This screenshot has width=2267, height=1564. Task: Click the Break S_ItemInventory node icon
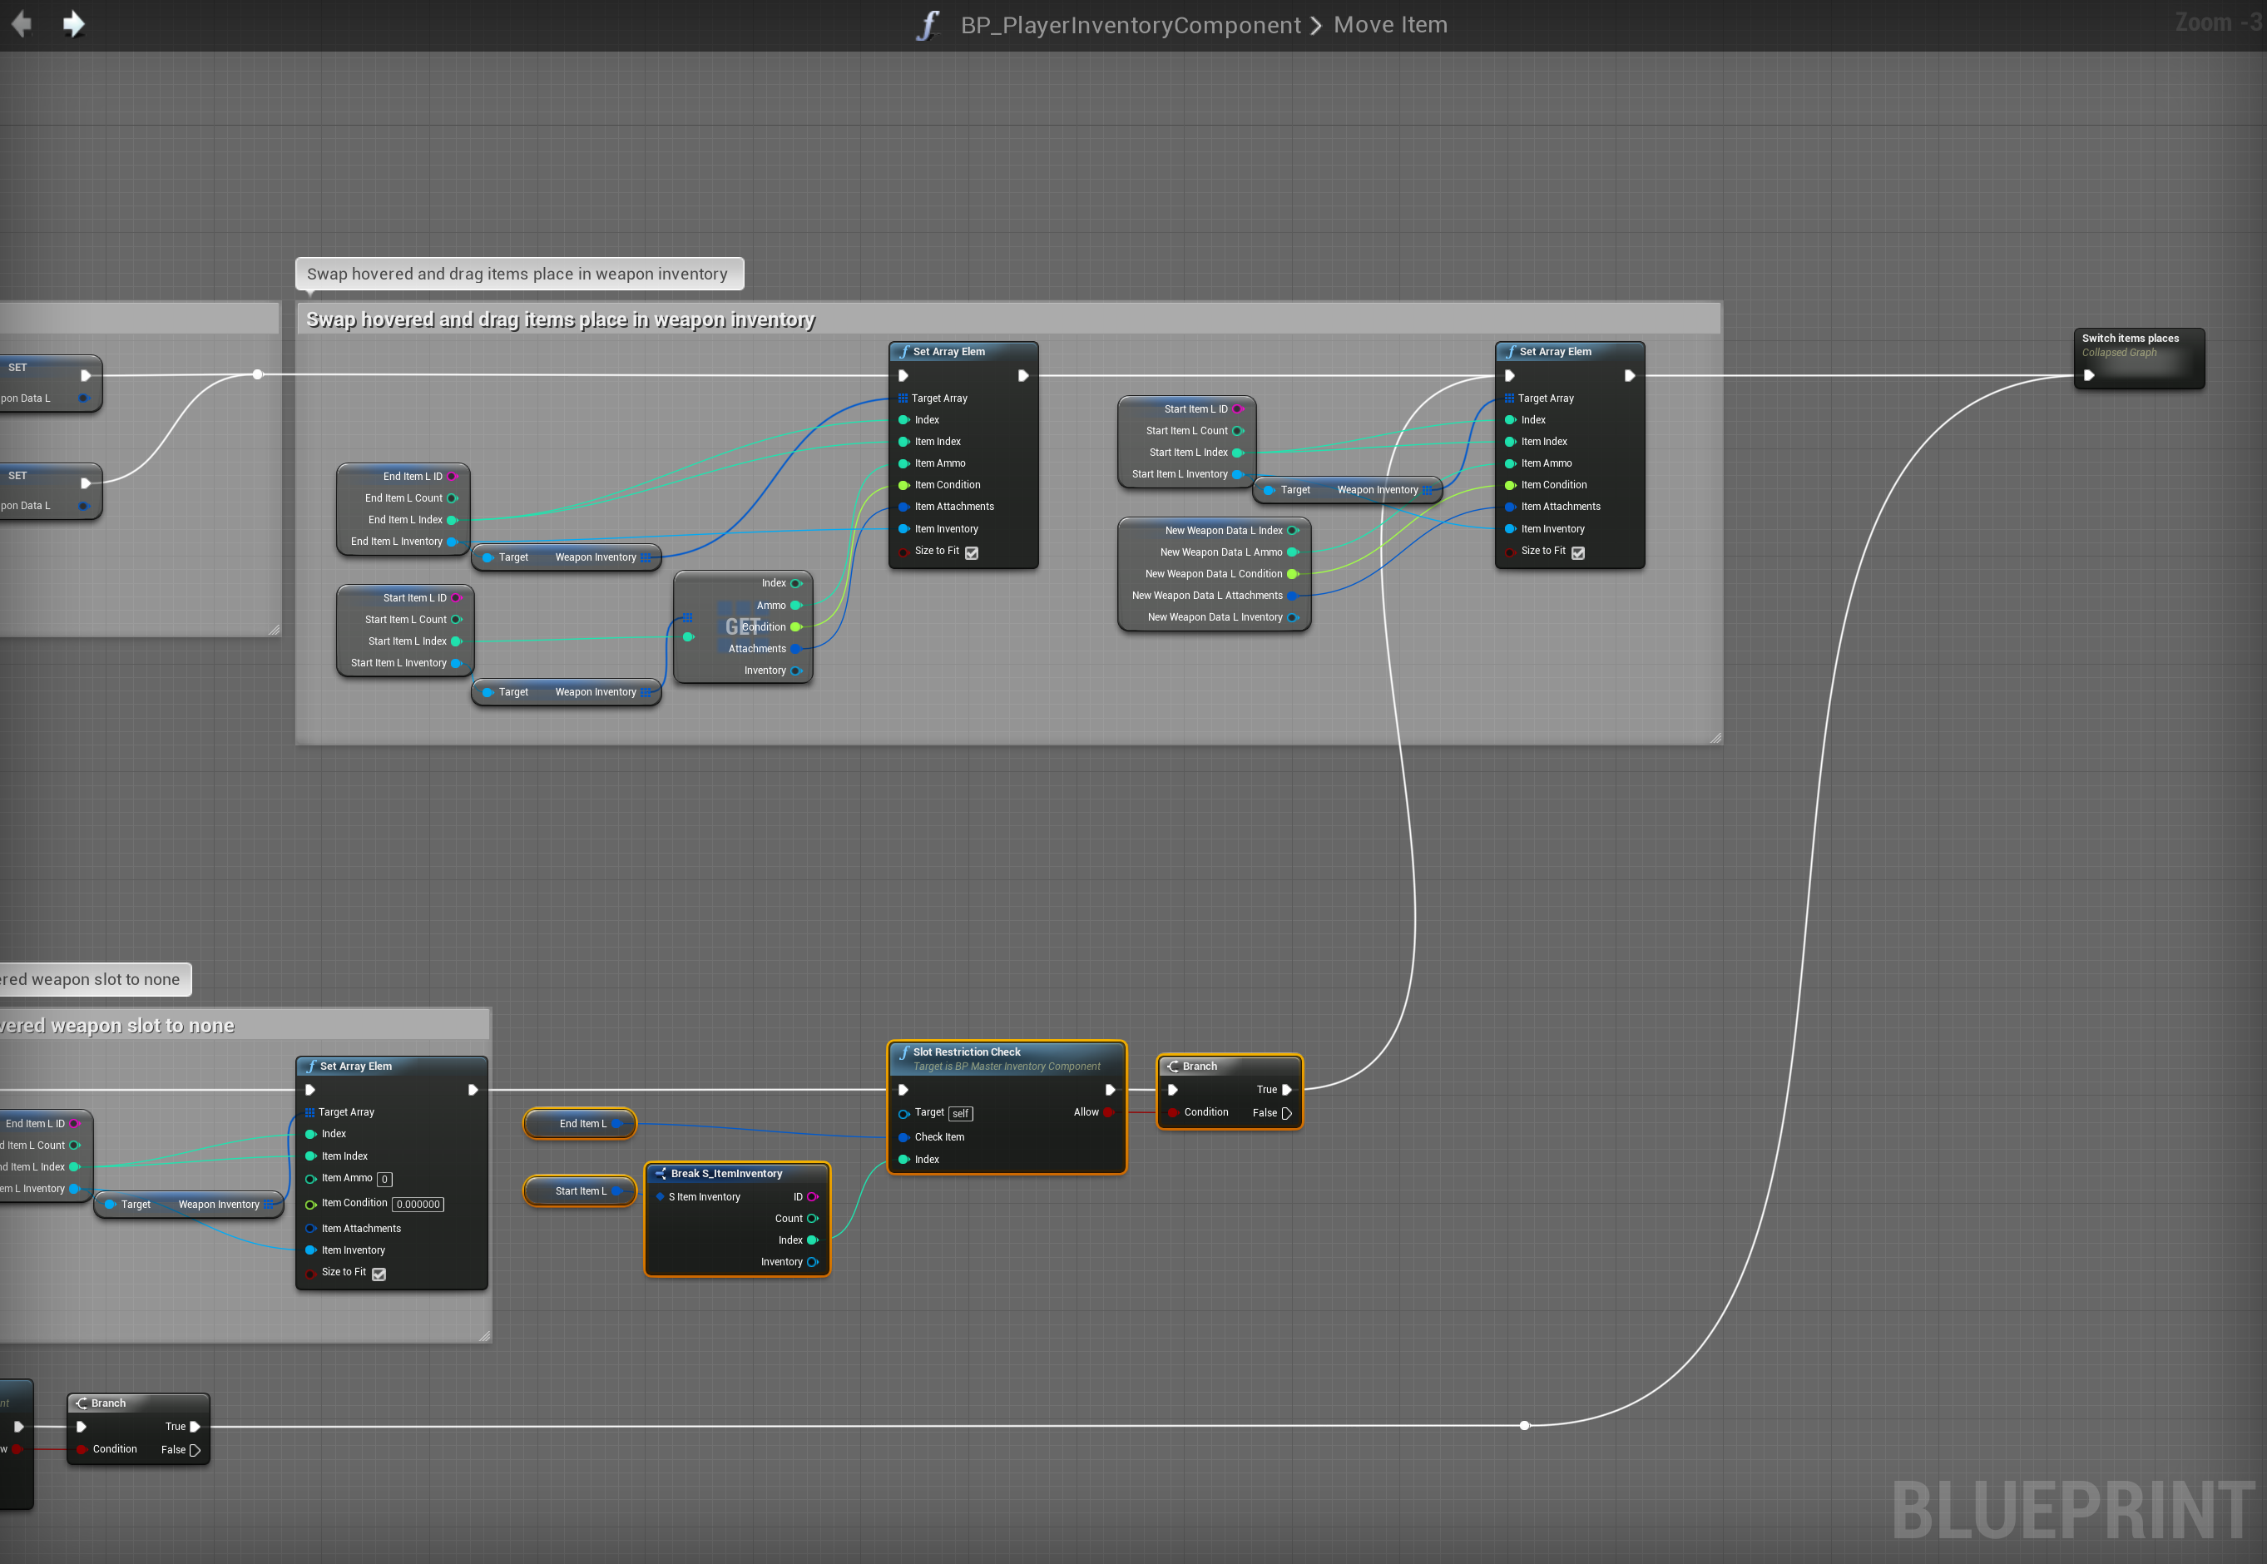pos(661,1173)
